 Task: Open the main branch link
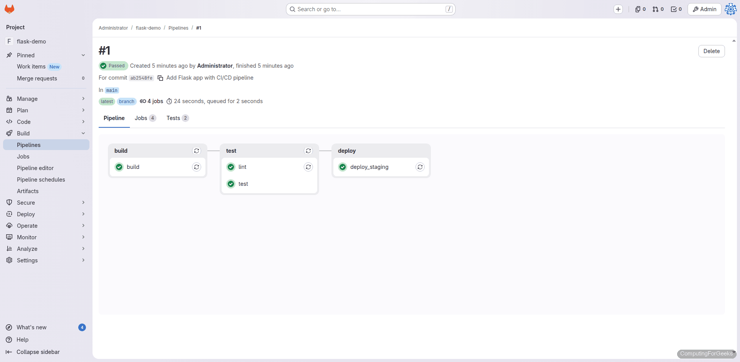[112, 90]
